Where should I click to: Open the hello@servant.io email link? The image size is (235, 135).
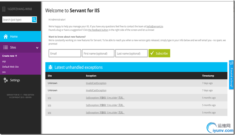pyautogui.click(x=155, y=26)
